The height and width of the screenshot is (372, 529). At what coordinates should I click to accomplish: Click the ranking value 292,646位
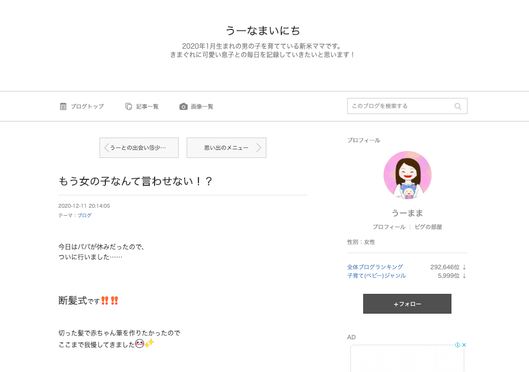444,267
